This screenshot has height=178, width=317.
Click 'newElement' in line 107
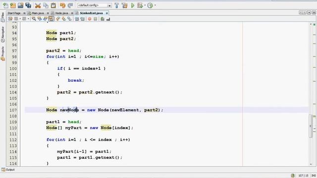[x=125, y=110]
